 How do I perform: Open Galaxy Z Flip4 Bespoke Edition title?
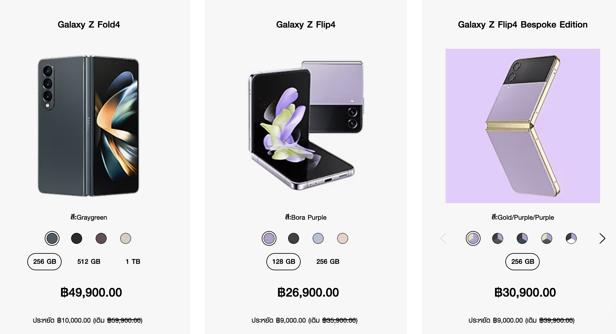pos(523,25)
